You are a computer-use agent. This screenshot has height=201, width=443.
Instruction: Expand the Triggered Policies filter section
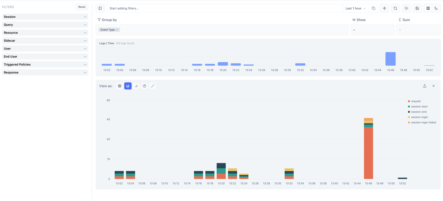click(x=45, y=64)
